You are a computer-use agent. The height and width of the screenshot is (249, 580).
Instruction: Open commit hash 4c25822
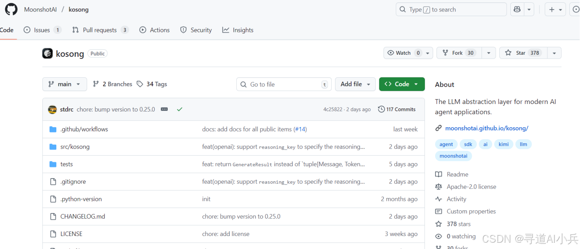point(333,110)
